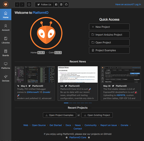The image size is (144, 141).
Task: Open the Account sidebar section
Action: coord(6,28)
